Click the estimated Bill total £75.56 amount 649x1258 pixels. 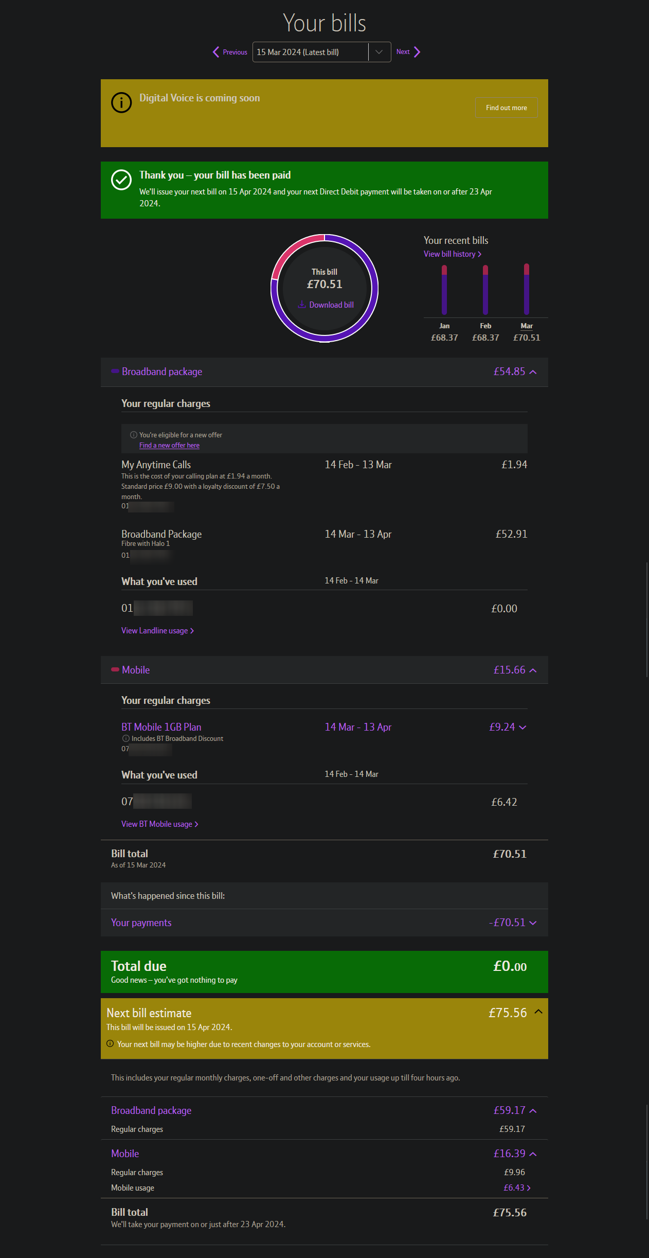pos(510,1213)
